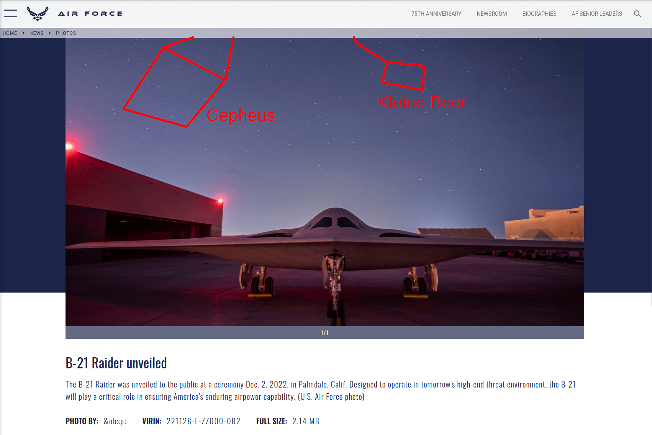The width and height of the screenshot is (652, 435).
Task: Click the Air Force wings logo
Action: pyautogui.click(x=38, y=13)
